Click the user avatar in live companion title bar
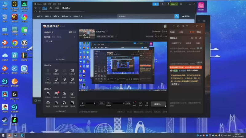 [x=165, y=26]
